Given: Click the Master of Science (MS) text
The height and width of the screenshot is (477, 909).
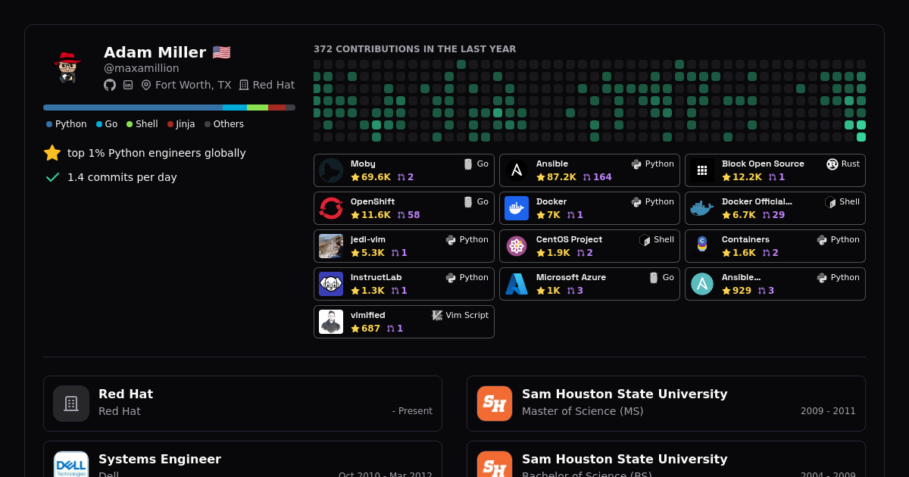Looking at the screenshot, I should click(583, 411).
